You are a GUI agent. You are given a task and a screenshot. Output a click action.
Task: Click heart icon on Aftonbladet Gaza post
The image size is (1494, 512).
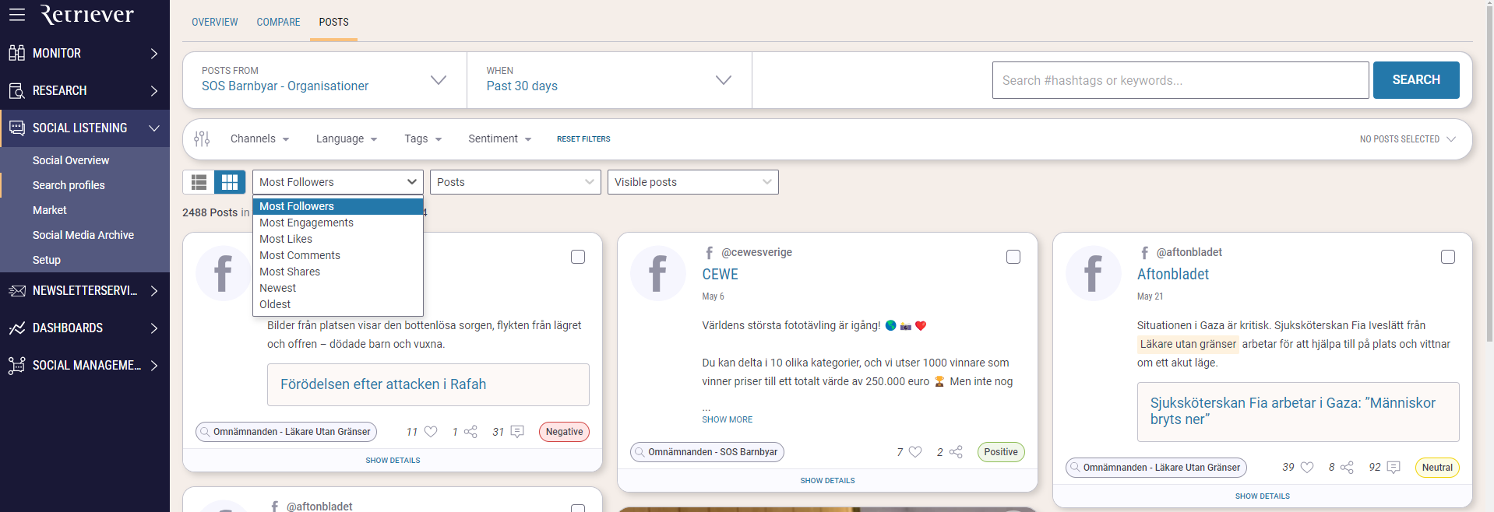point(1307,468)
